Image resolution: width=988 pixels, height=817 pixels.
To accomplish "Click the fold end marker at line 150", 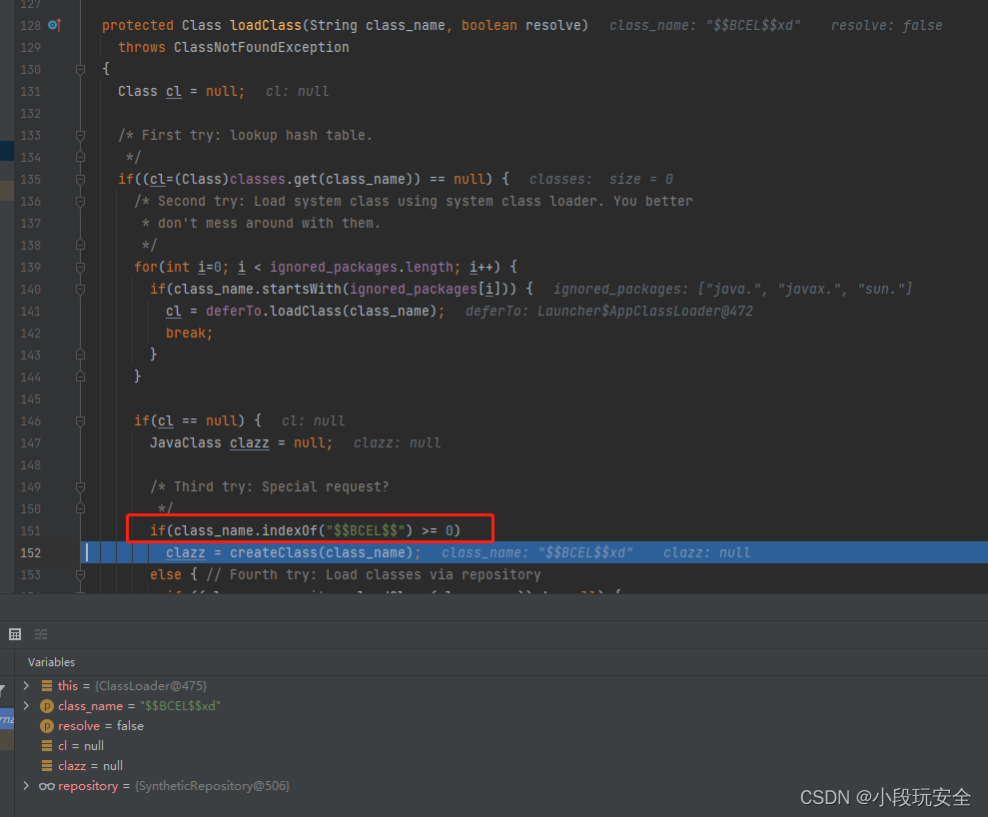I will point(80,508).
